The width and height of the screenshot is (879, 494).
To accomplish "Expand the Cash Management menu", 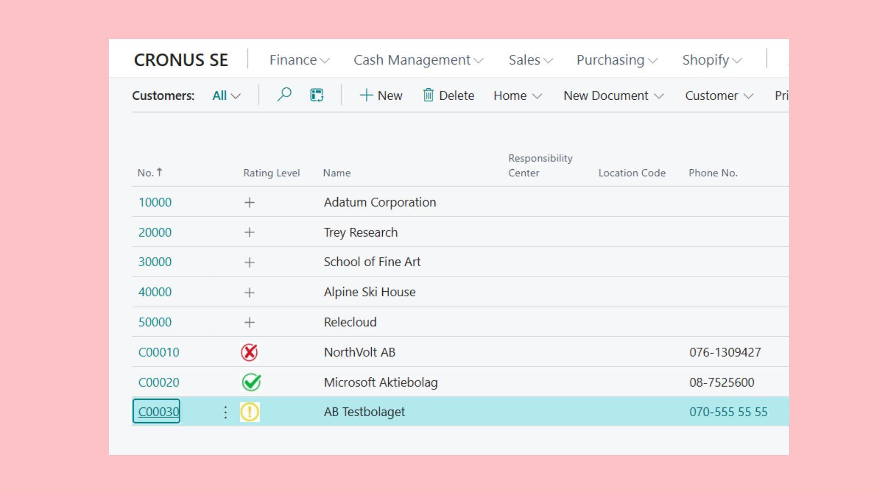I will click(418, 60).
